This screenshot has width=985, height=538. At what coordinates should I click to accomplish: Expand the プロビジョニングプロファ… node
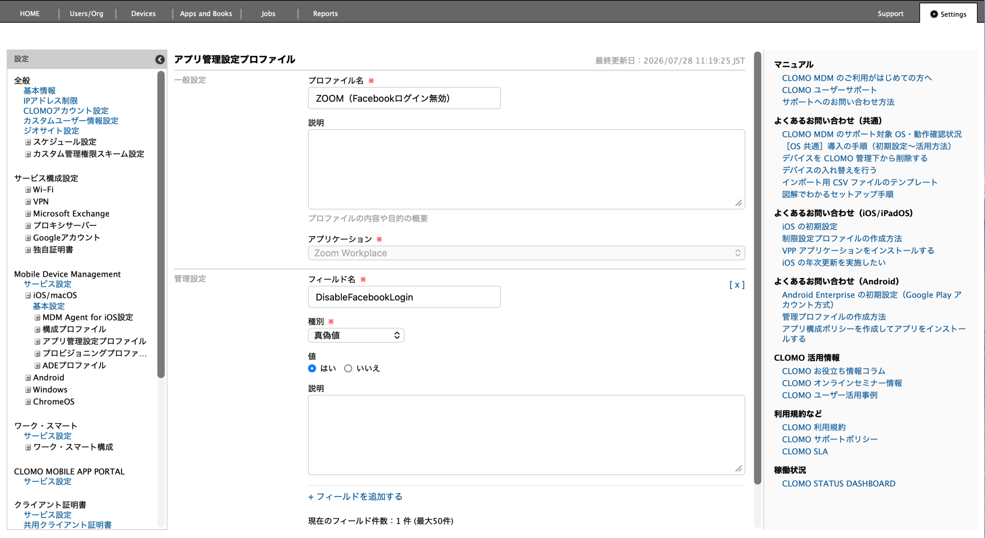37,354
